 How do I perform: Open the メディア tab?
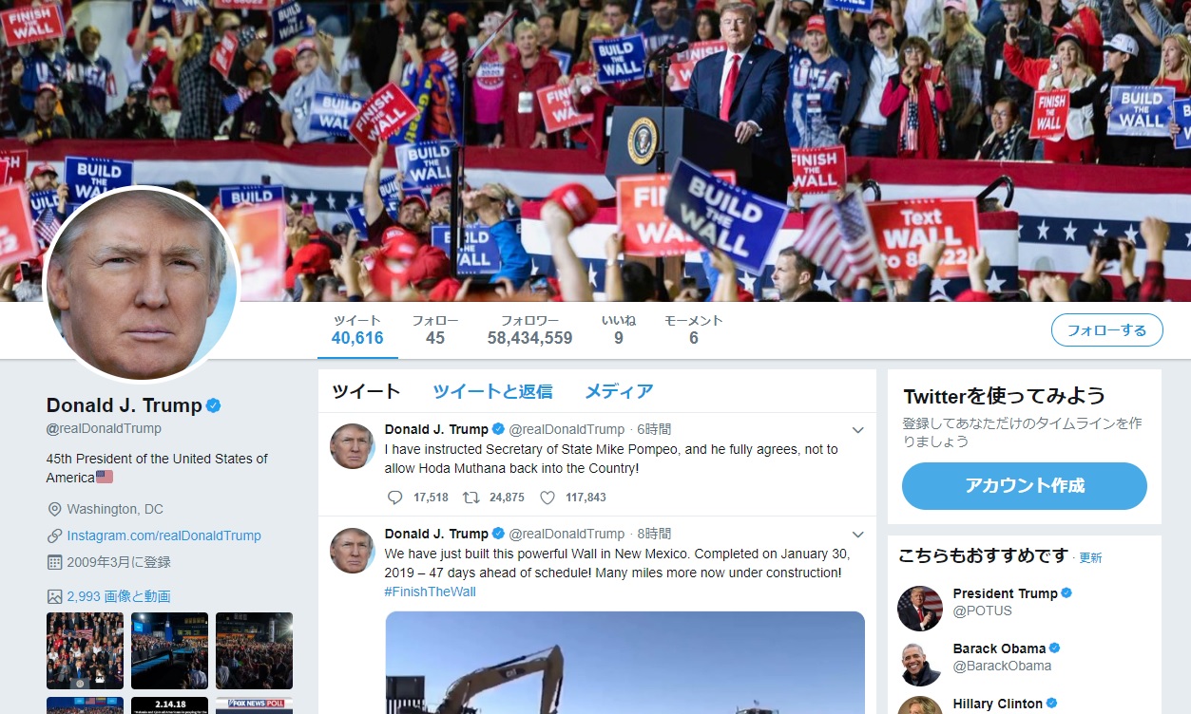(x=619, y=391)
